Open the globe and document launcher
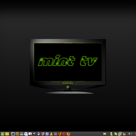This screenshot has width=136, height=136. (x=26, y=134)
